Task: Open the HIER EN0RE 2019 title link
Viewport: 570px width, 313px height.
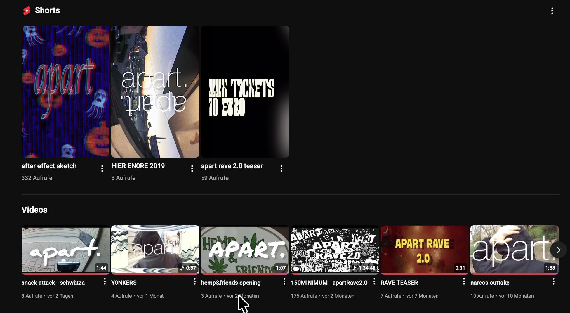Action: 138,166
